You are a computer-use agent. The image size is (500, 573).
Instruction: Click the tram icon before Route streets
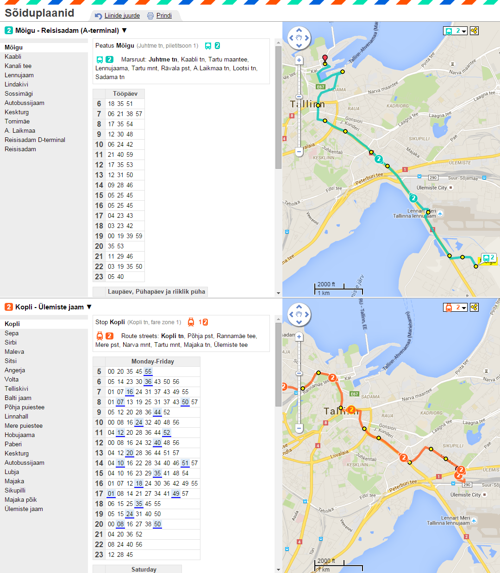(x=100, y=336)
